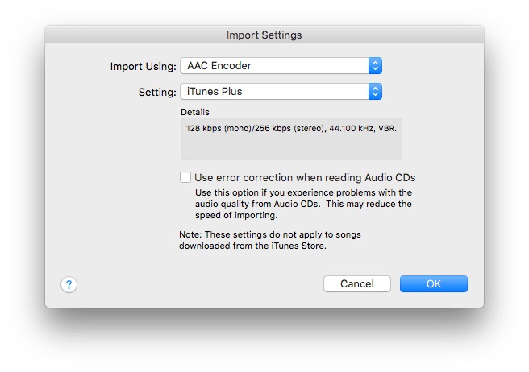
Task: Click blue arrows on Import Using popup
Action: point(375,66)
